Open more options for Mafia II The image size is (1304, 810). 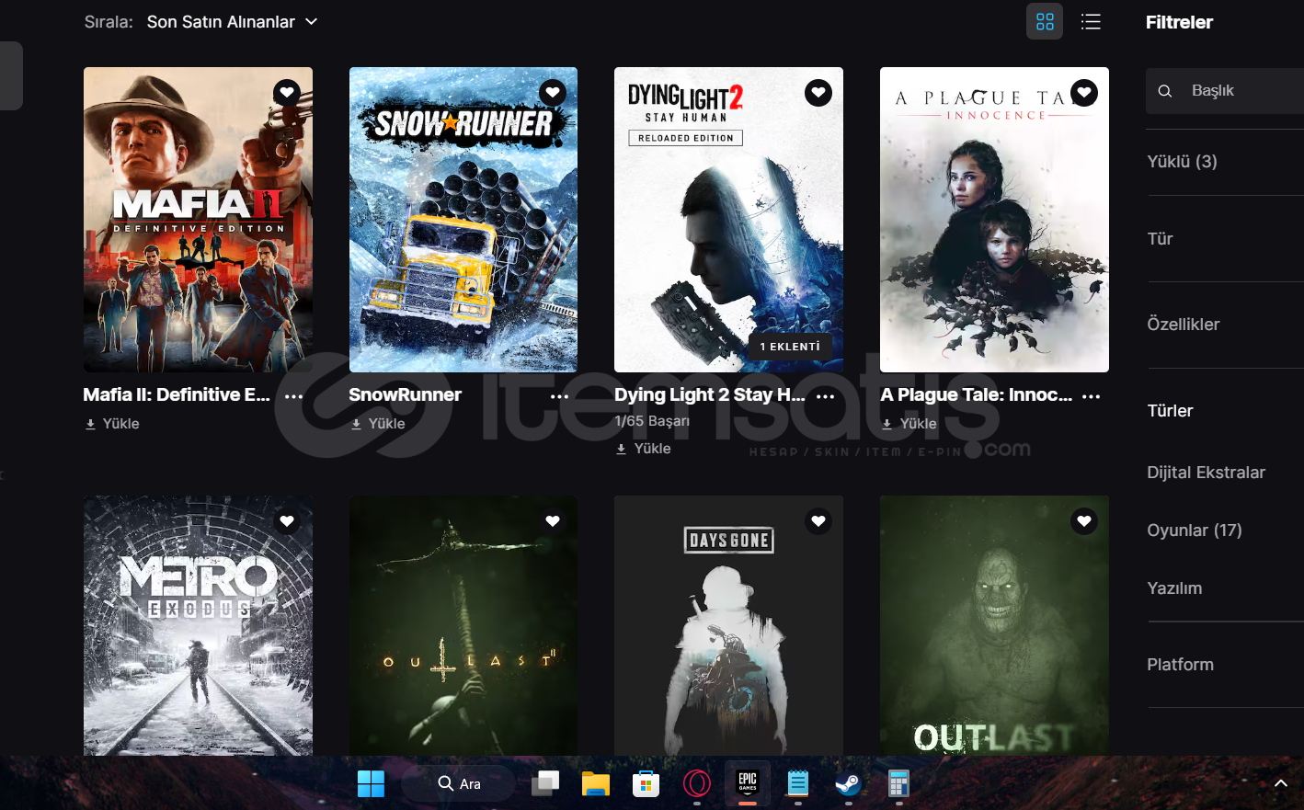tap(294, 396)
